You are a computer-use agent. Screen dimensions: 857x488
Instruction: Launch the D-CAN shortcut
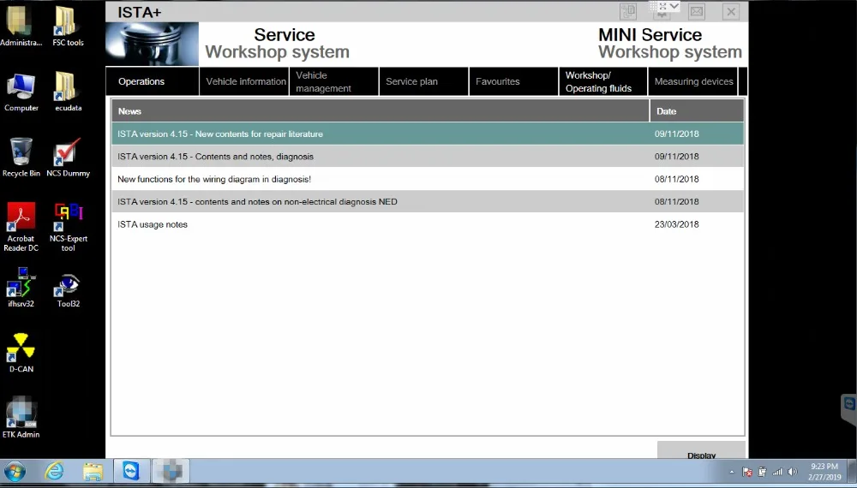pos(21,353)
